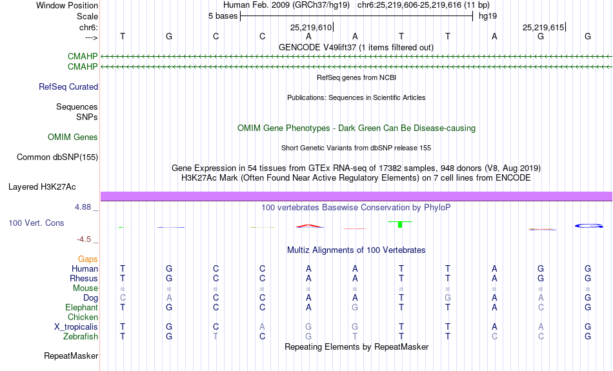Click the Chicken species label
Image resolution: width=613 pixels, height=371 pixels.
83,317
